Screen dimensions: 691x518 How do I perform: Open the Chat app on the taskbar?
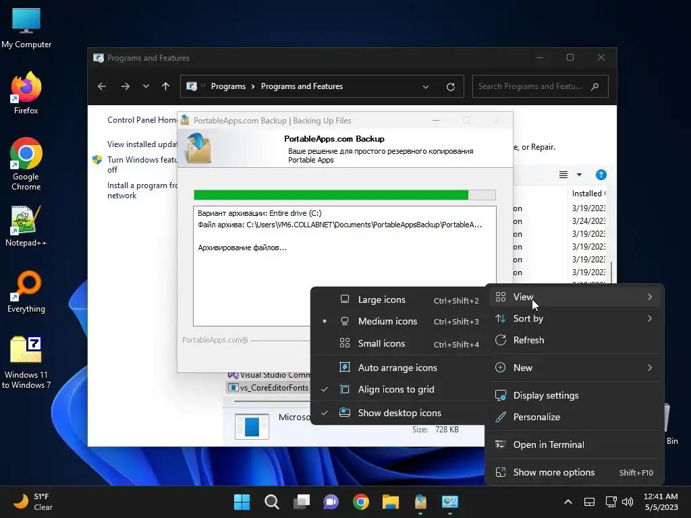331,502
